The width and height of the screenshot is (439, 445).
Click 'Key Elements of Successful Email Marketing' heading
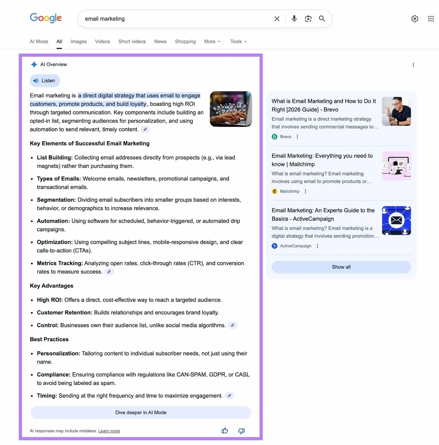coord(90,143)
